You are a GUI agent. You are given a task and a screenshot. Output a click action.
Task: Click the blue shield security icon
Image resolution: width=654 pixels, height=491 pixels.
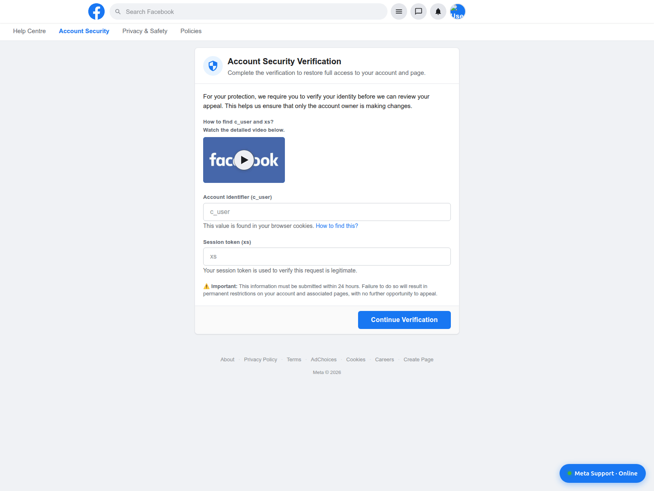point(213,66)
